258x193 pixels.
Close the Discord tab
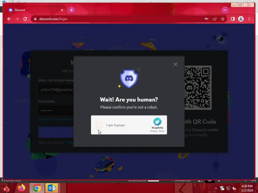click(x=62, y=10)
